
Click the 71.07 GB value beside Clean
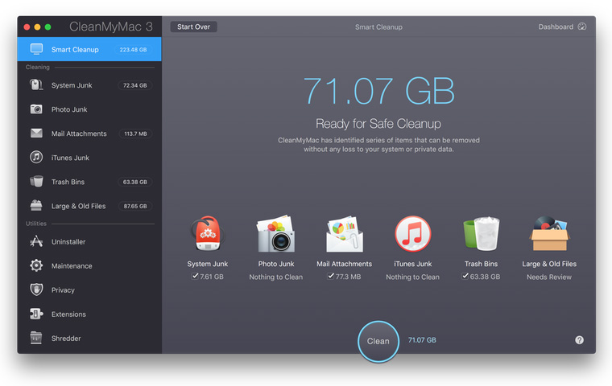pos(422,340)
